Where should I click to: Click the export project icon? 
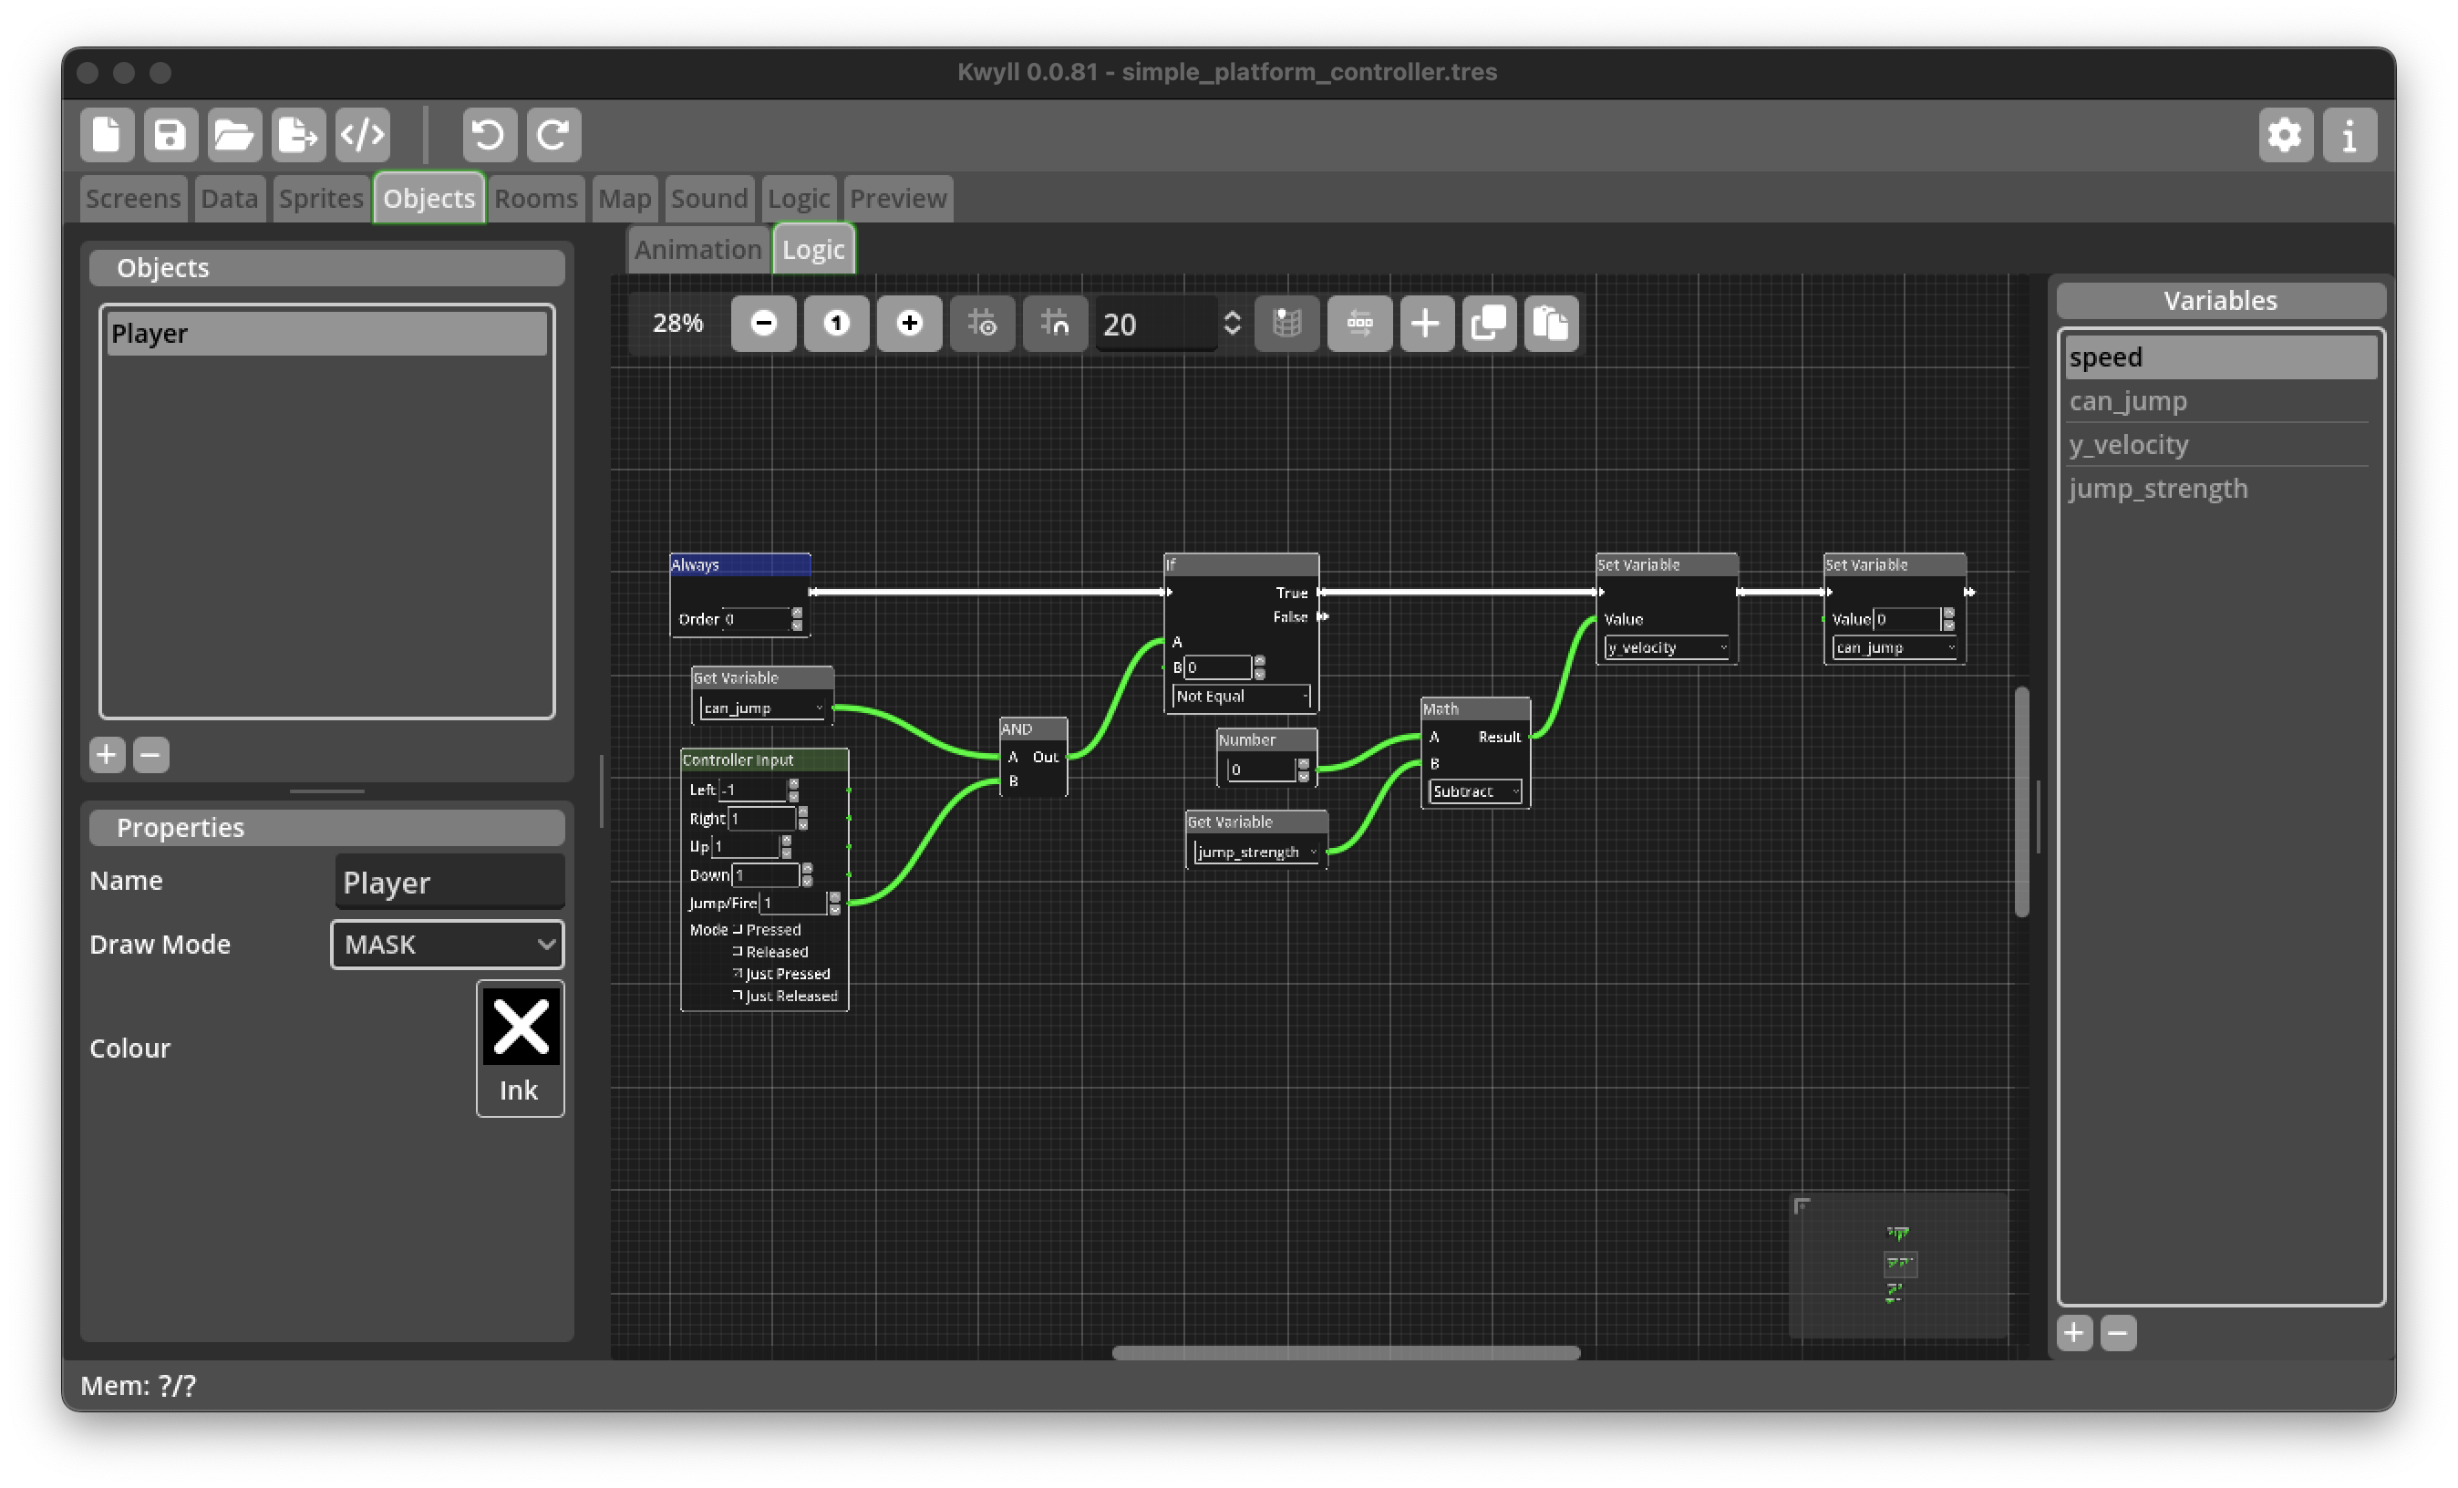[298, 135]
